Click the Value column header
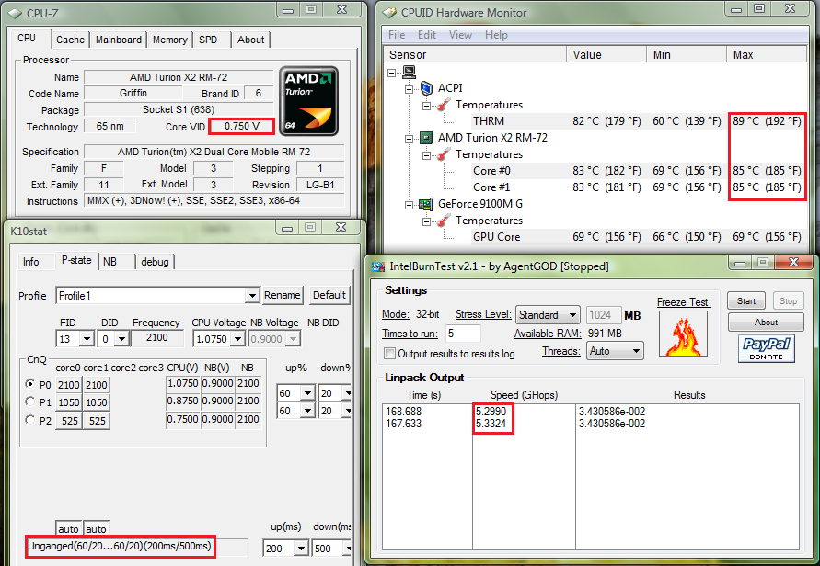820x566 pixels. 606,55
